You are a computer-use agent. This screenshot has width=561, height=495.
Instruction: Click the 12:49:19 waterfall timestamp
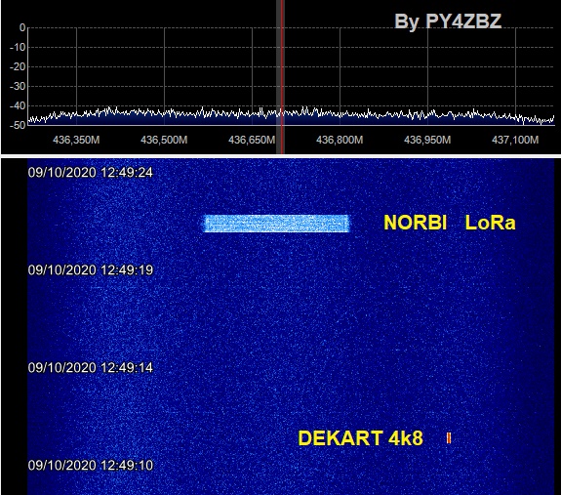pos(91,269)
